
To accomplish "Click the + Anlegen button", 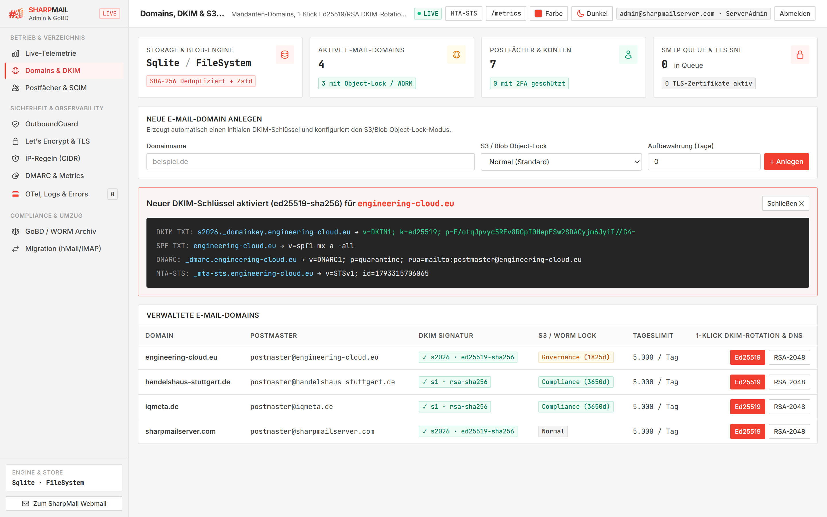I will point(786,162).
